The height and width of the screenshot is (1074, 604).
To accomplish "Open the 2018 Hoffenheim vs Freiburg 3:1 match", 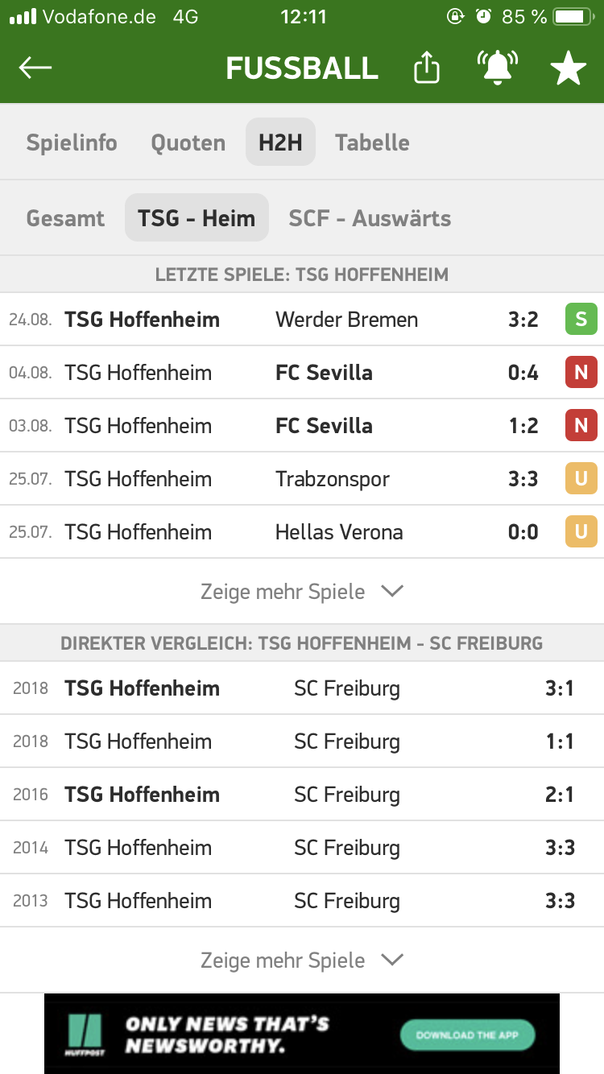I will 302,688.
